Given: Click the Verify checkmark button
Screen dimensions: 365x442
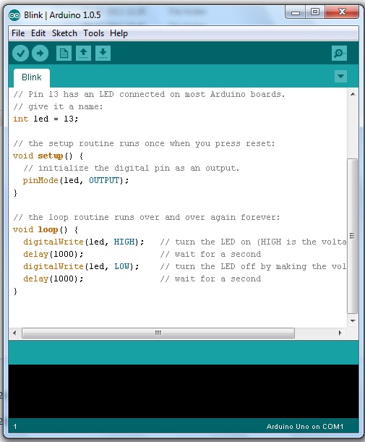Looking at the screenshot, I should click(x=20, y=53).
